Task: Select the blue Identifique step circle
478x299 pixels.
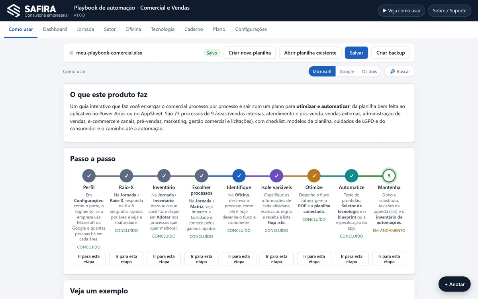Action: (x=239, y=176)
